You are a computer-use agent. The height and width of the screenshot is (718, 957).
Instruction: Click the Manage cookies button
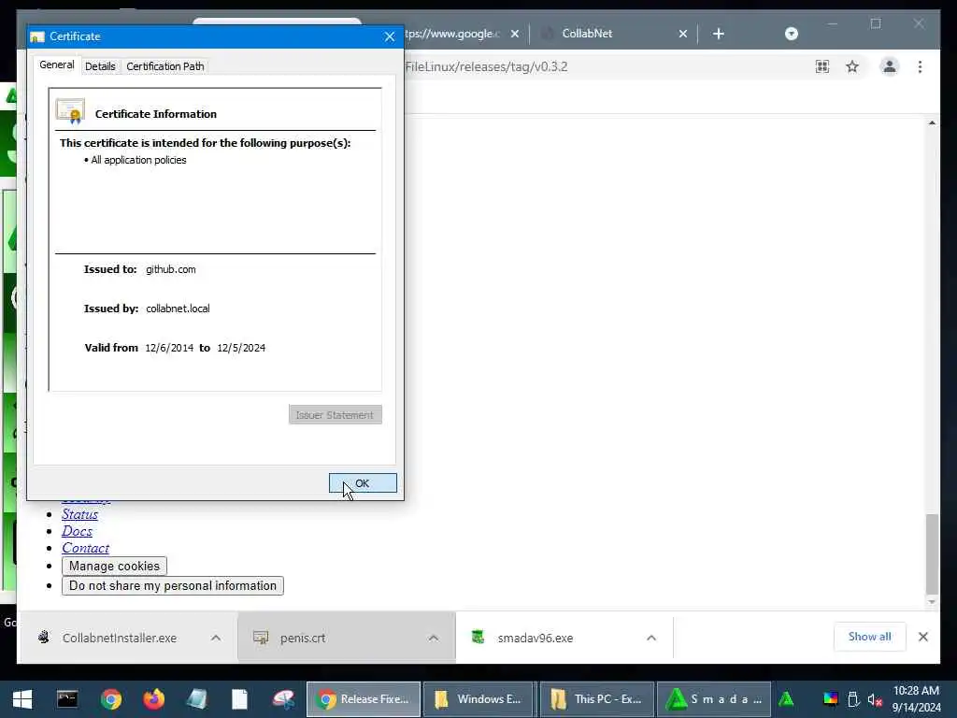coord(114,566)
